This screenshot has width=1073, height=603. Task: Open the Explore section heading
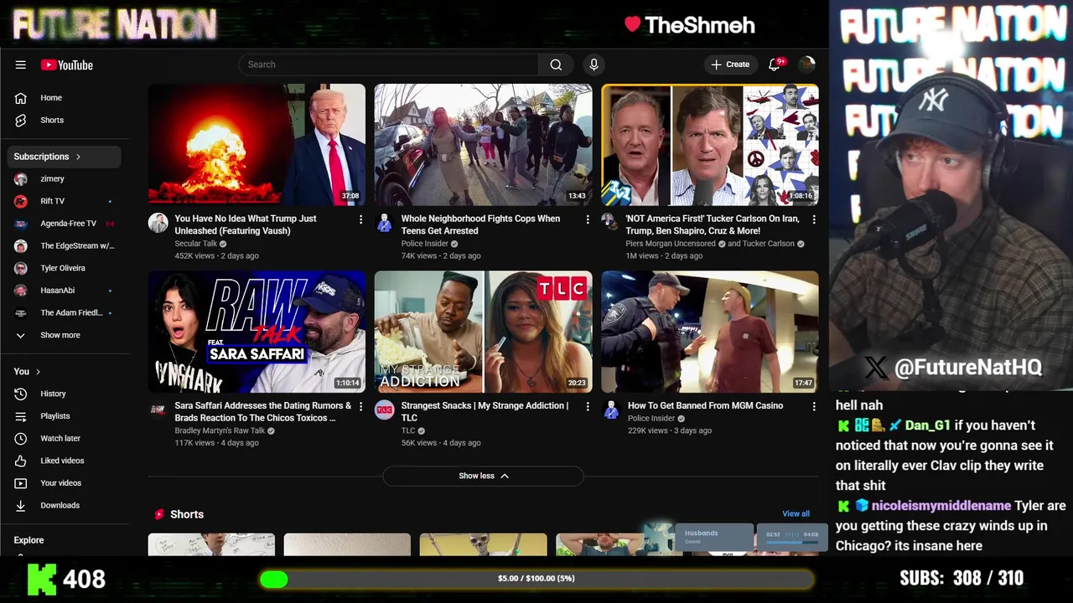point(29,540)
